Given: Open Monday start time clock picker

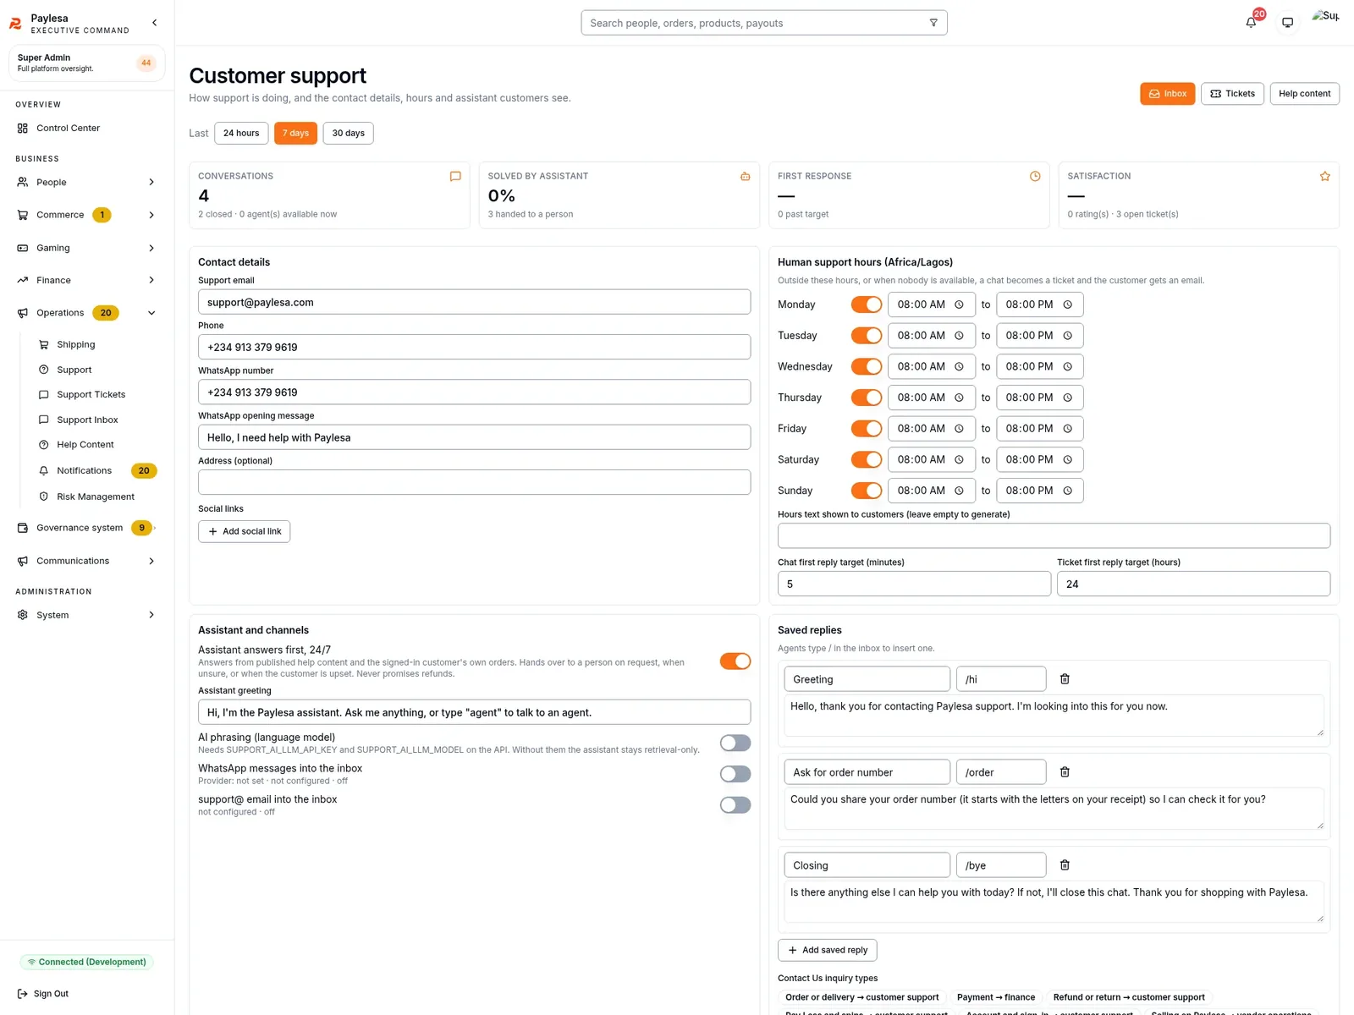Looking at the screenshot, I should pos(959,304).
